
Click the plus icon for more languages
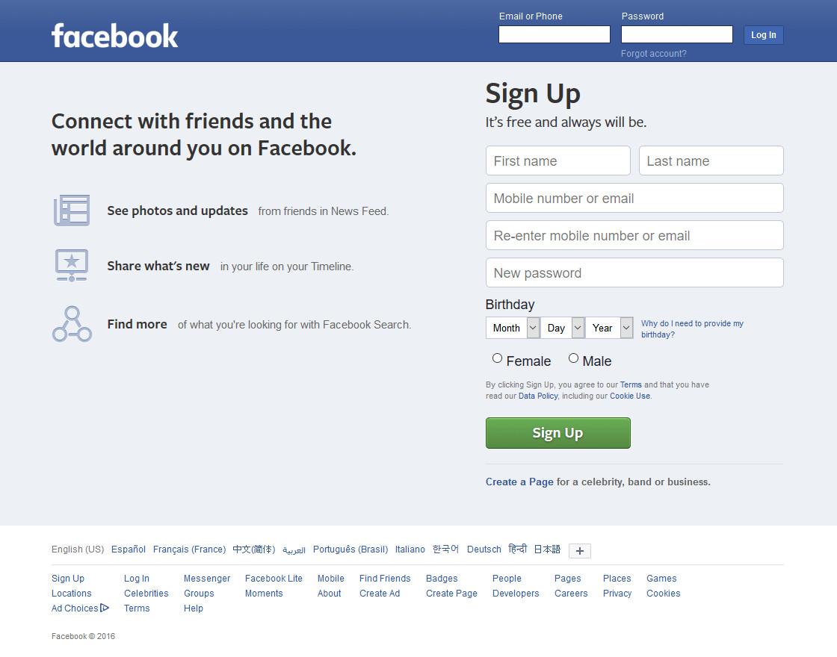(x=580, y=550)
